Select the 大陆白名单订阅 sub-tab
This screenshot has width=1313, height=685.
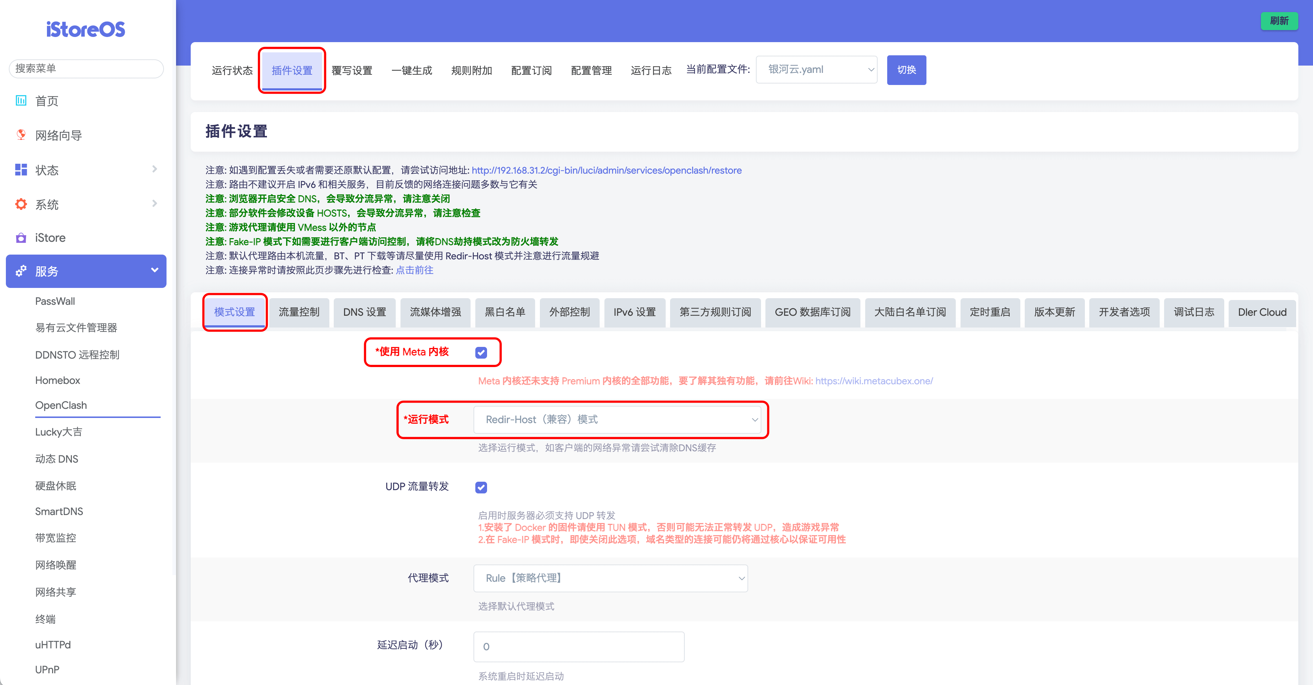pos(910,312)
